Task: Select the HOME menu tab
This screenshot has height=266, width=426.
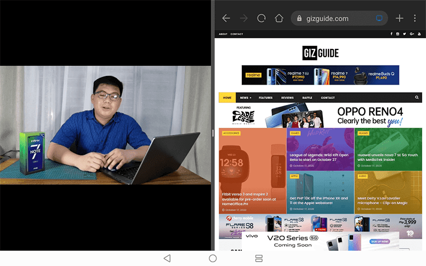Action: click(227, 98)
